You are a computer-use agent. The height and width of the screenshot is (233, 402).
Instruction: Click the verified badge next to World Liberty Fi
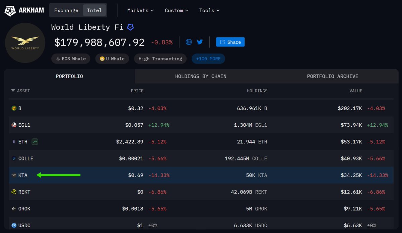click(130, 27)
